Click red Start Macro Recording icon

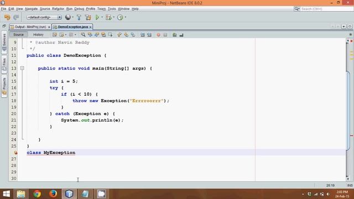(159, 35)
